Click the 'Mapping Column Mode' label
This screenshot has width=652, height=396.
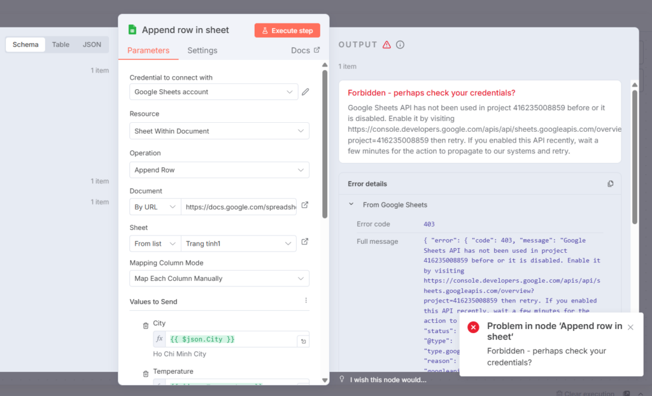(x=166, y=263)
